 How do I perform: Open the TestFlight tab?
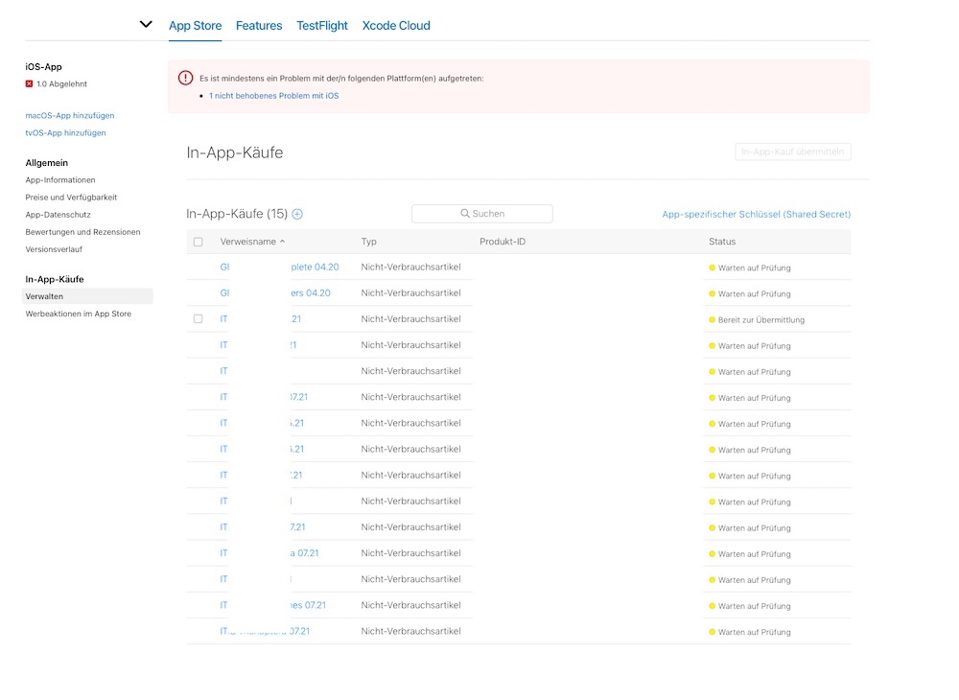[x=322, y=26]
